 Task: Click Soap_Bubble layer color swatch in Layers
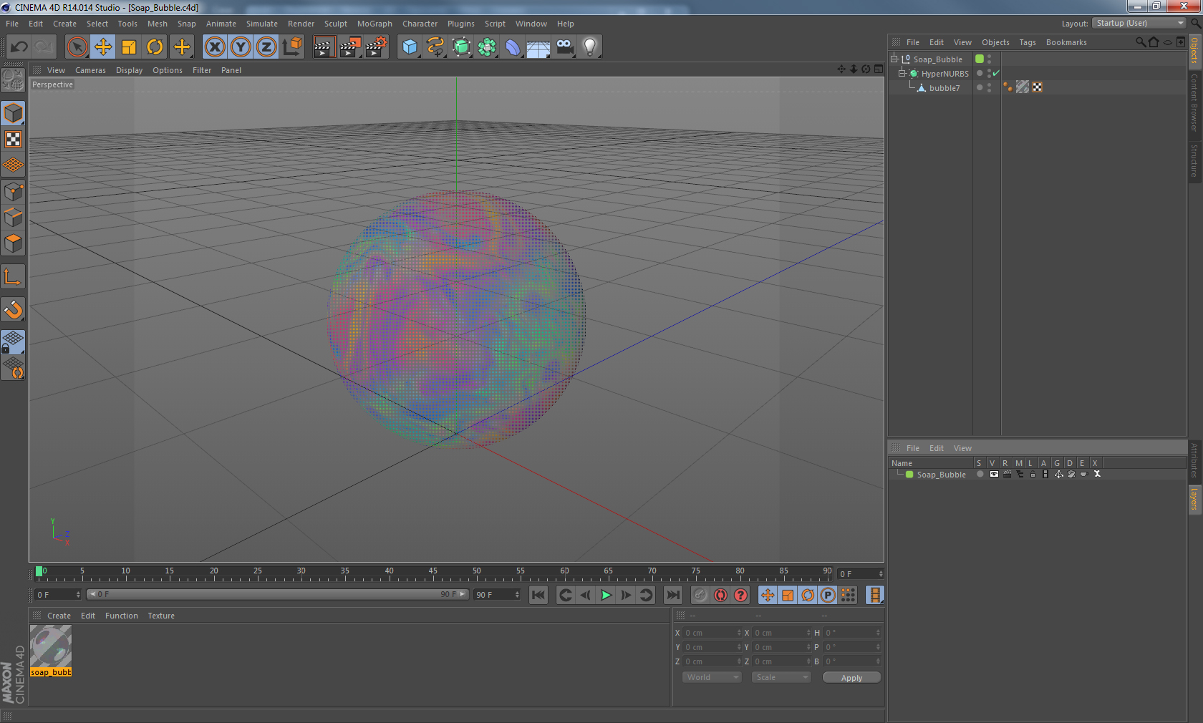pyautogui.click(x=909, y=475)
